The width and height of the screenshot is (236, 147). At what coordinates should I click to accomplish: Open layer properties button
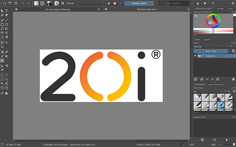218,79
